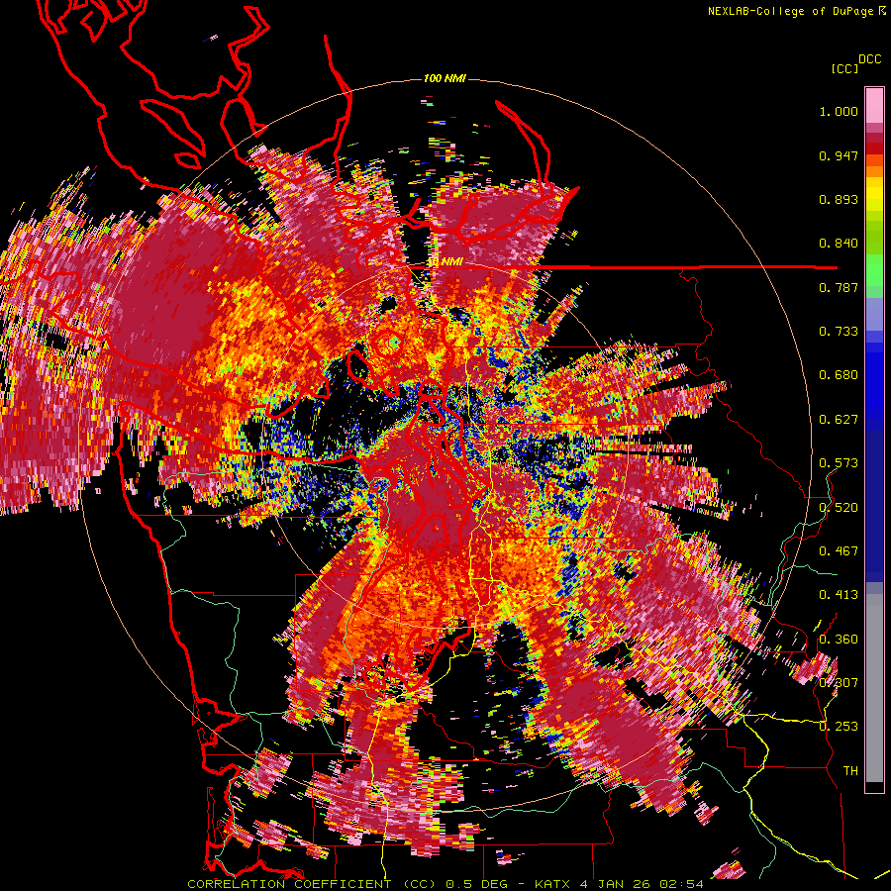Click the 0.840 color scale value
891x891 pixels.
tap(839, 244)
